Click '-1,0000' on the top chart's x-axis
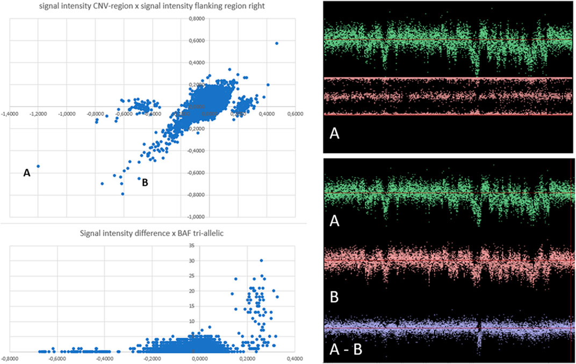576x364 pixels. click(x=67, y=114)
